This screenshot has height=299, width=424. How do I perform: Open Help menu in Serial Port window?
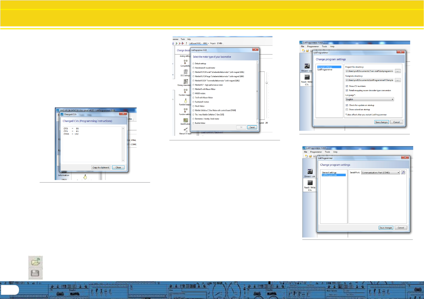[335, 152]
